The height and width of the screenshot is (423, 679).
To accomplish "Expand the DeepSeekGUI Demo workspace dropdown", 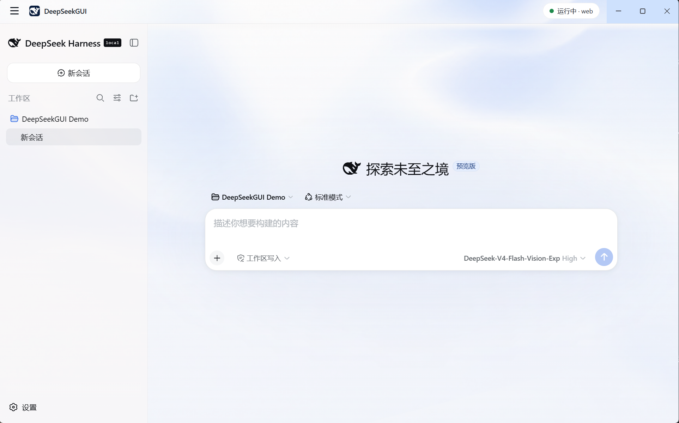I will pos(252,197).
